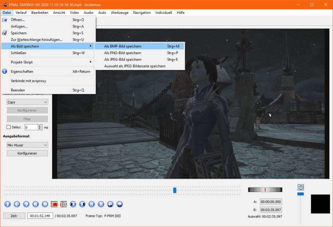This screenshot has height=227, width=333.
Task: Step forward one frame with right arrow
Action: point(26,204)
